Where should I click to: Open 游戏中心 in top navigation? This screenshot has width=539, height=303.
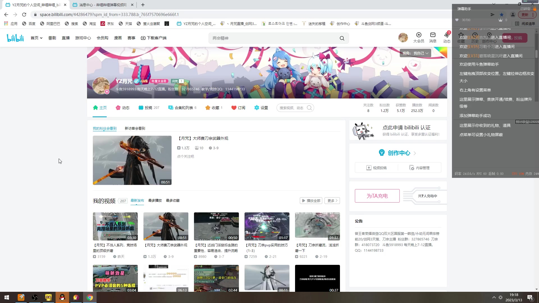(x=83, y=38)
